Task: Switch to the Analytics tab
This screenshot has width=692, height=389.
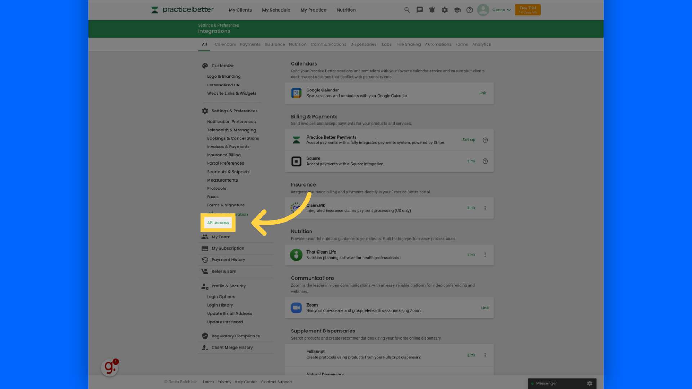Action: point(481,44)
